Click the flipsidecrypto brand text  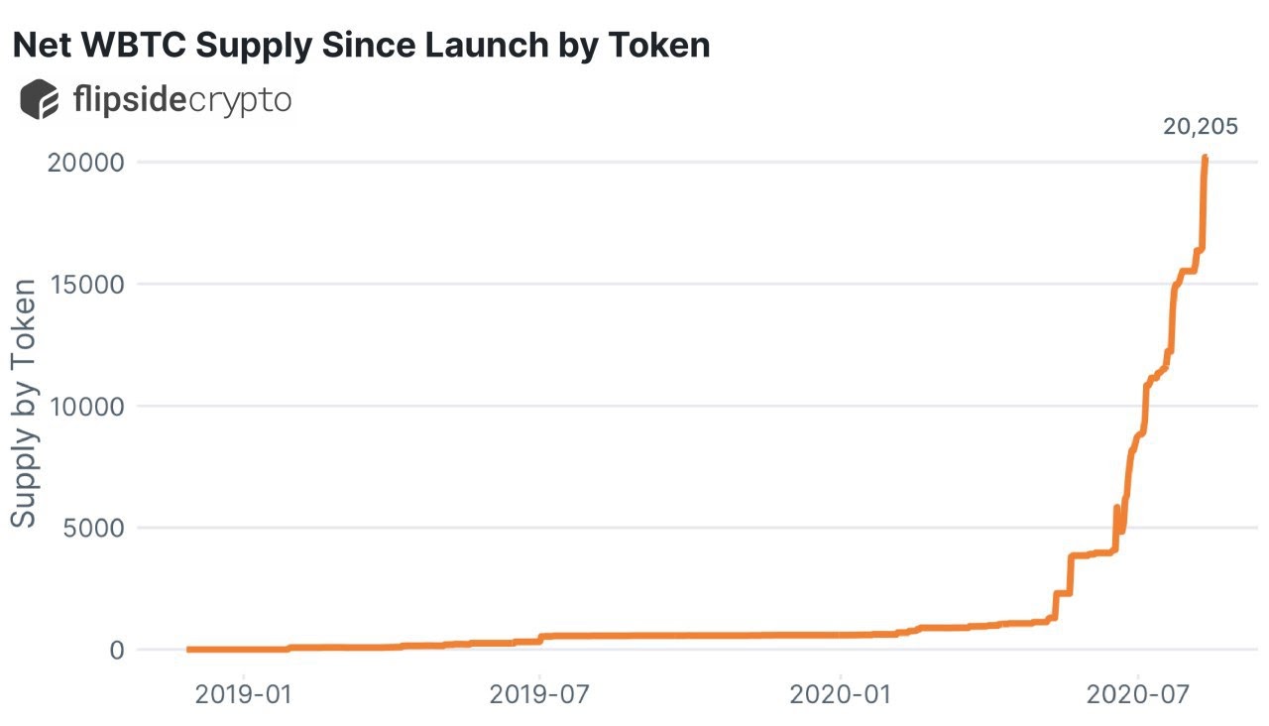(x=182, y=101)
